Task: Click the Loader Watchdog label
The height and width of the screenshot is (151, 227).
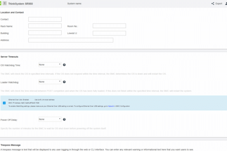Action: 10,82
